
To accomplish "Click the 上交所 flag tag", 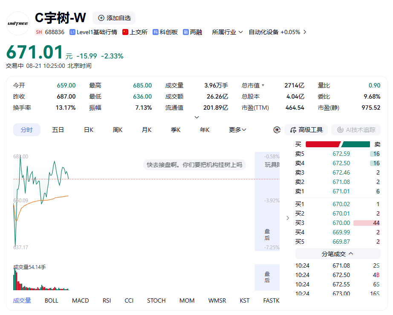I will 135,32.
